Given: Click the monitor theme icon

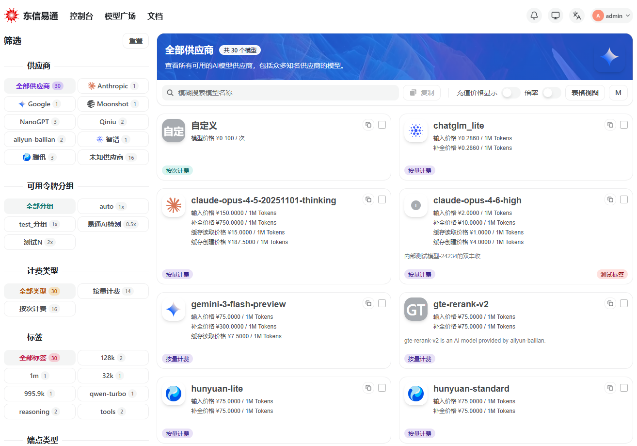Looking at the screenshot, I should coord(556,16).
